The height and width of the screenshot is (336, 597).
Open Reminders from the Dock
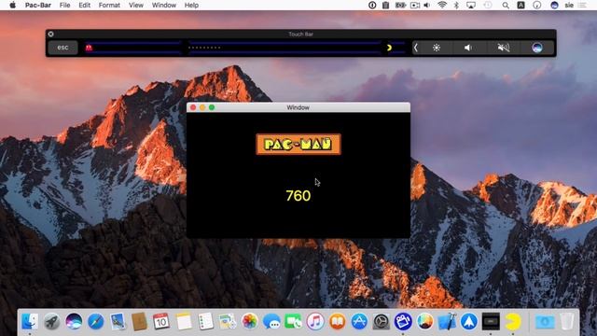click(205, 321)
